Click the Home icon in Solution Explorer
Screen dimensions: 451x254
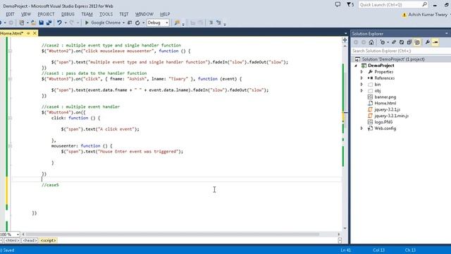(371, 42)
